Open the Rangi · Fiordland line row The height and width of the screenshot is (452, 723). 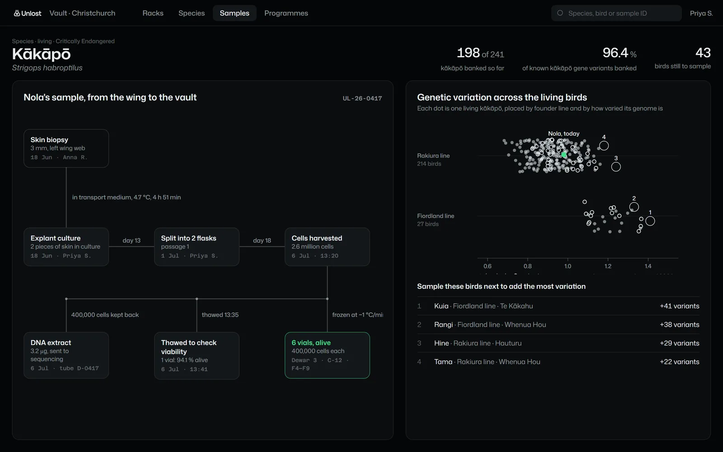click(558, 325)
